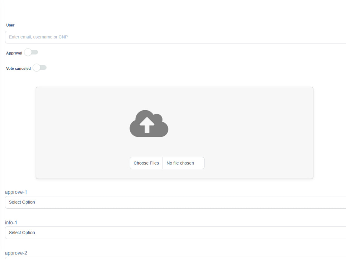This screenshot has height=259, width=346.
Task: Click the No file chosen text
Action: (180, 163)
